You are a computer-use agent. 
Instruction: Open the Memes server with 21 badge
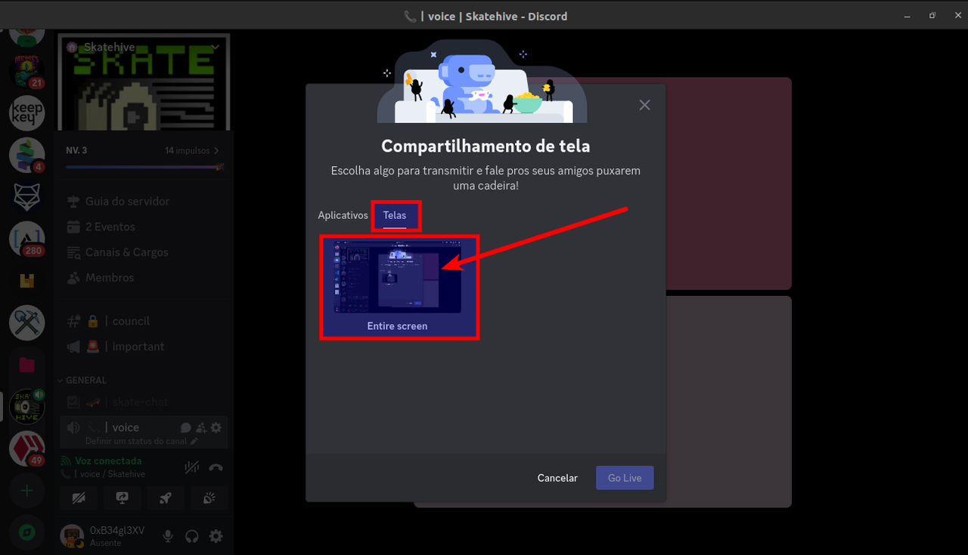pyautogui.click(x=26, y=71)
